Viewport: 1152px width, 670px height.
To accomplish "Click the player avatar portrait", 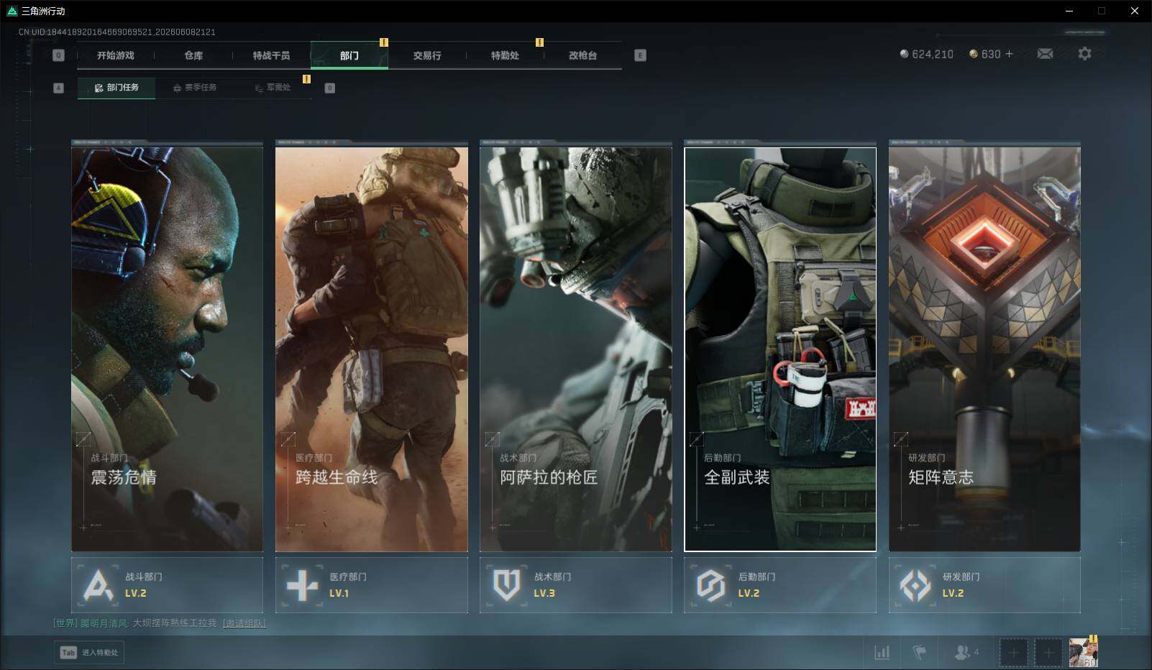I will (1084, 653).
